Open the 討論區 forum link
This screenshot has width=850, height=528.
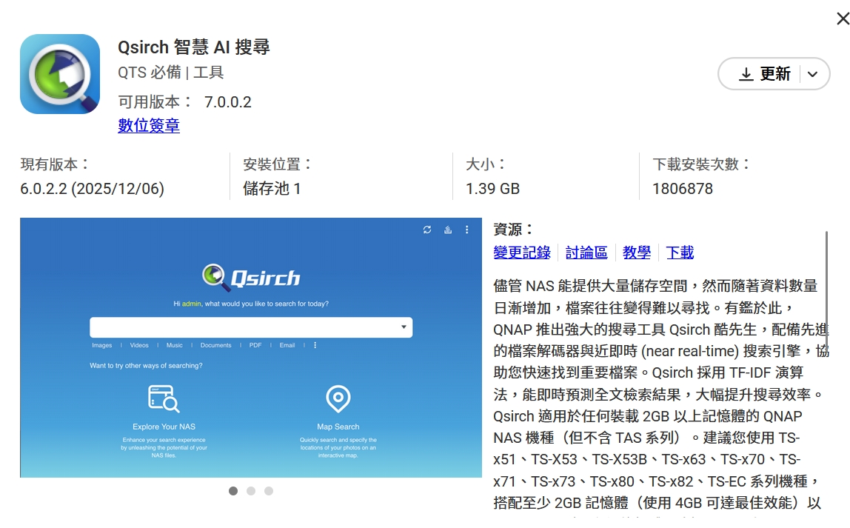(586, 253)
